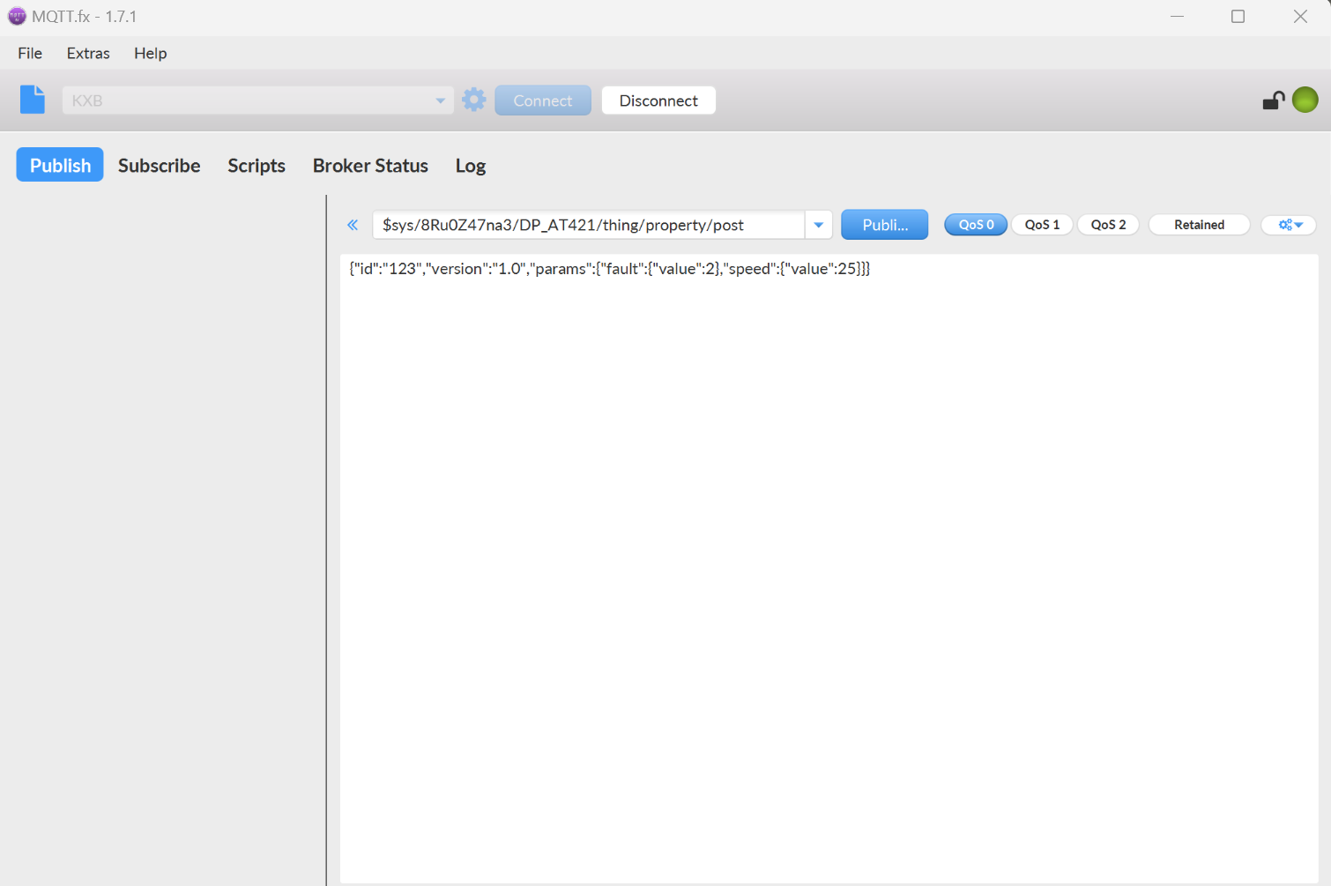Switch to the Subscribe tab
1331x886 pixels.
pyautogui.click(x=160, y=165)
